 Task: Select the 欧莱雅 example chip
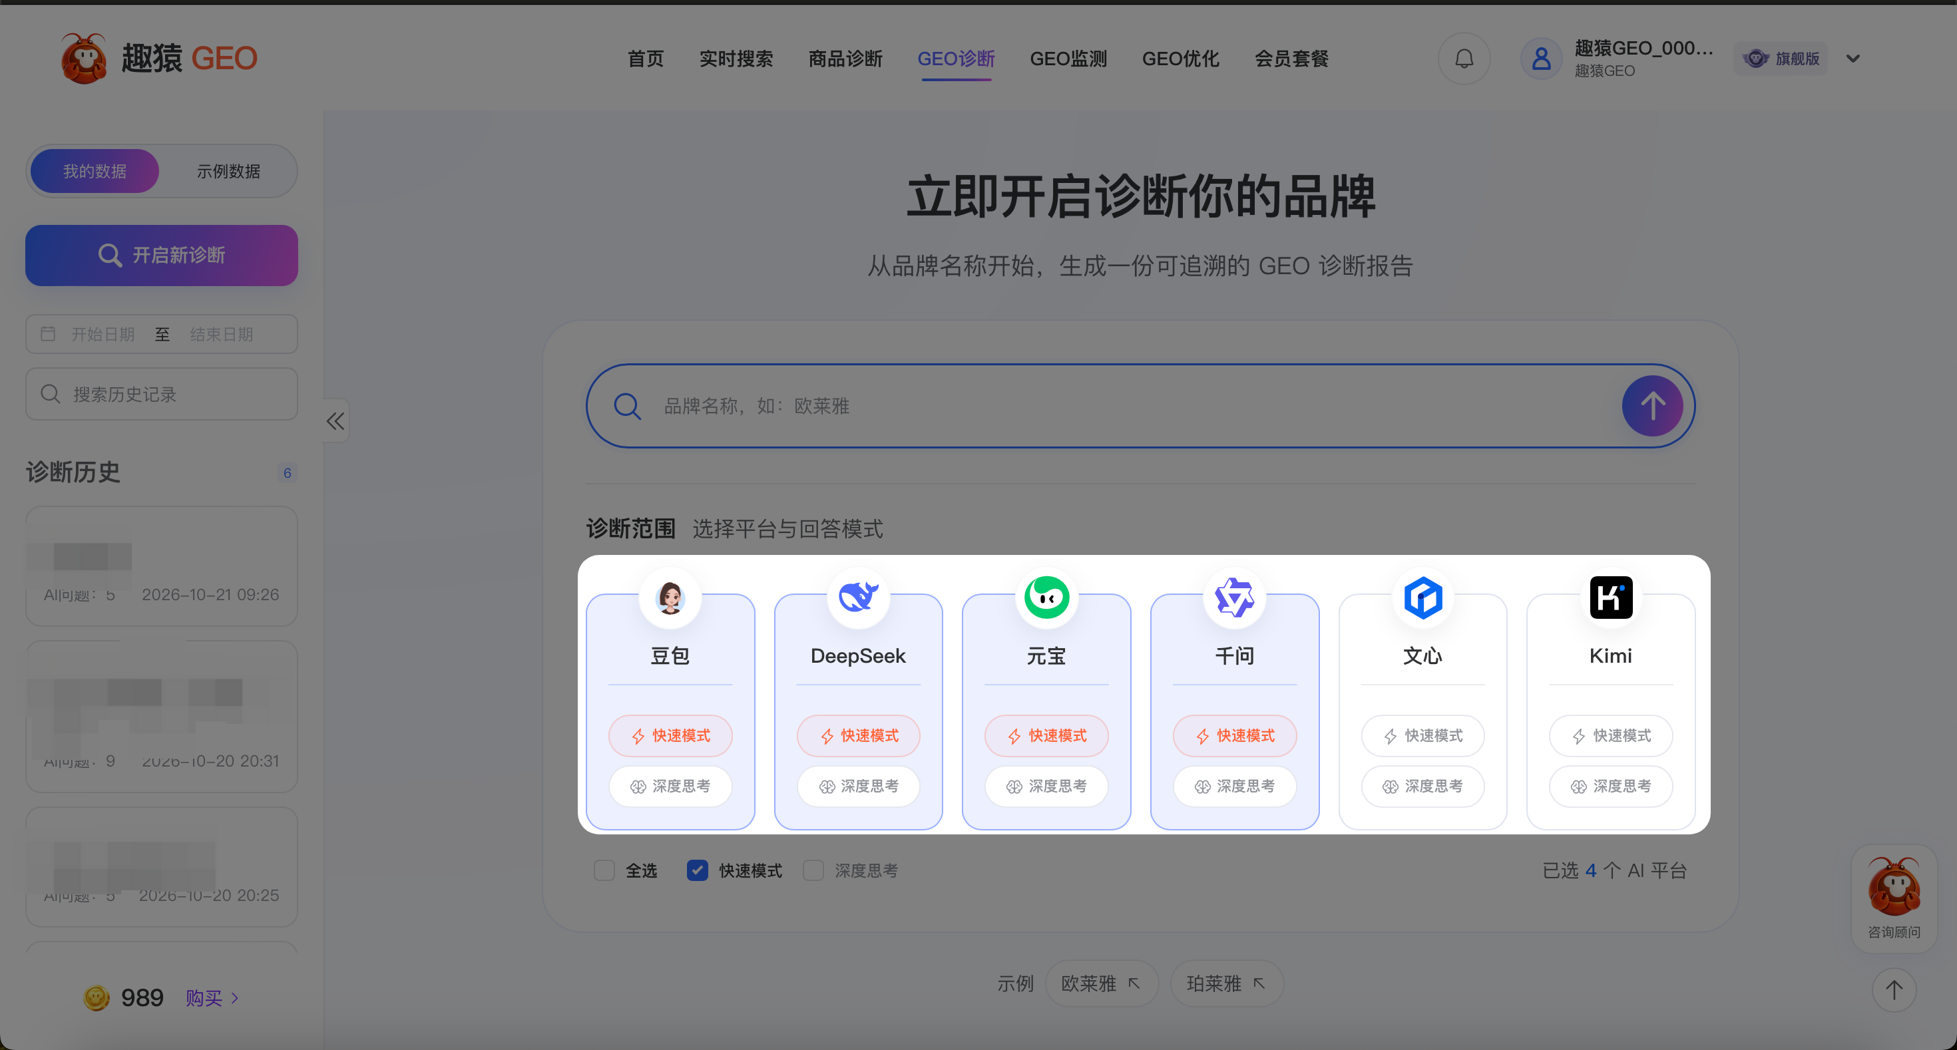click(x=1102, y=984)
